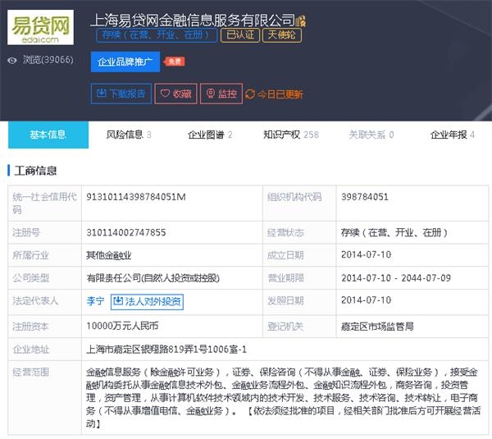492x439 pixels.
Task: Click organization code 398784051
Action: (x=365, y=197)
